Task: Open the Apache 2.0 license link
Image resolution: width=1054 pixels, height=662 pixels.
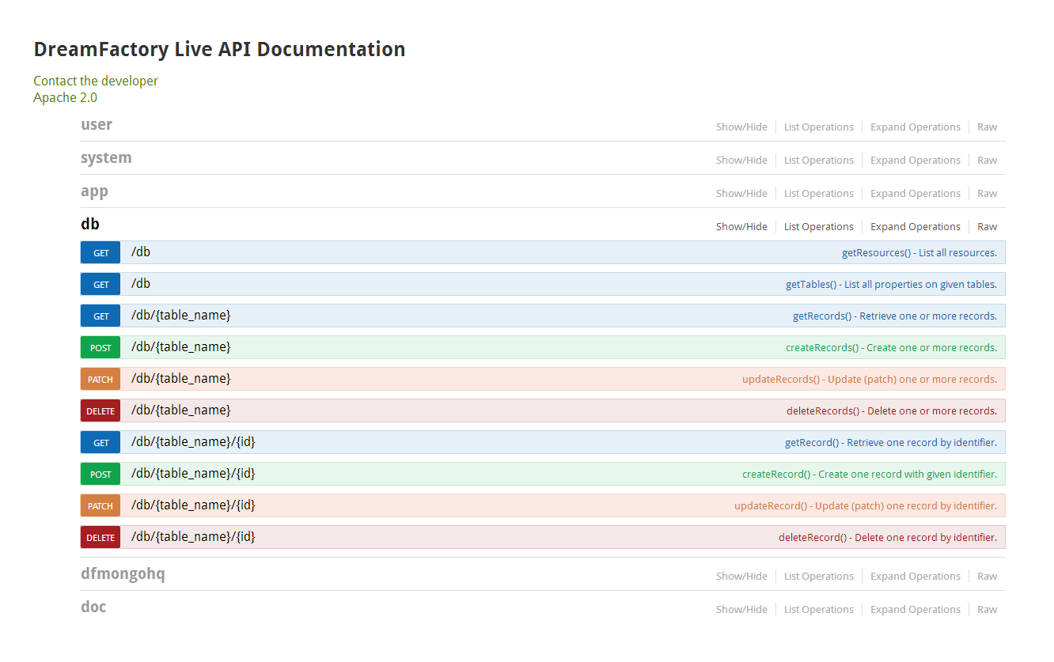Action: click(65, 97)
